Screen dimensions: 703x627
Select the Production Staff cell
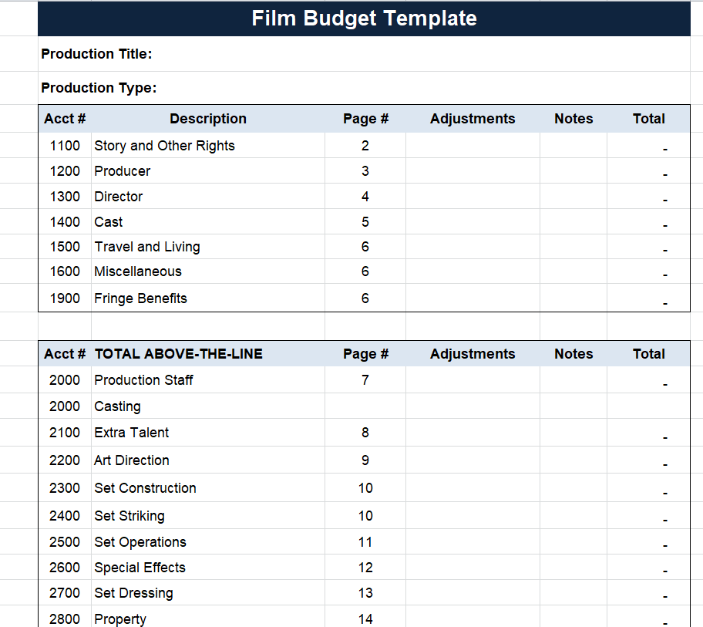pos(143,380)
